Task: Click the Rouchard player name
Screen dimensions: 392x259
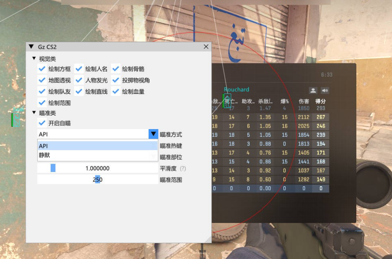Action: (236, 90)
